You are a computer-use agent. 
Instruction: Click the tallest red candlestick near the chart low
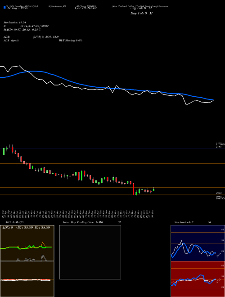tap(133, 189)
